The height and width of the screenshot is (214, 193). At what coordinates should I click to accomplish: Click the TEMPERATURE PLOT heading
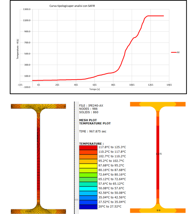95,124
